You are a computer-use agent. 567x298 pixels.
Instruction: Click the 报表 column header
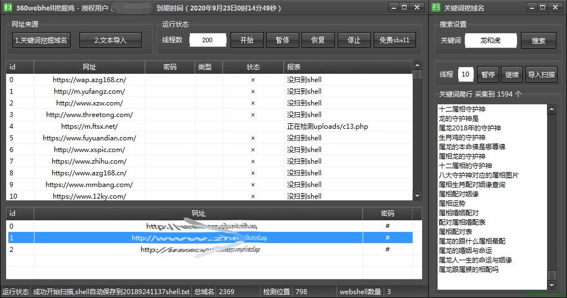[x=348, y=67]
